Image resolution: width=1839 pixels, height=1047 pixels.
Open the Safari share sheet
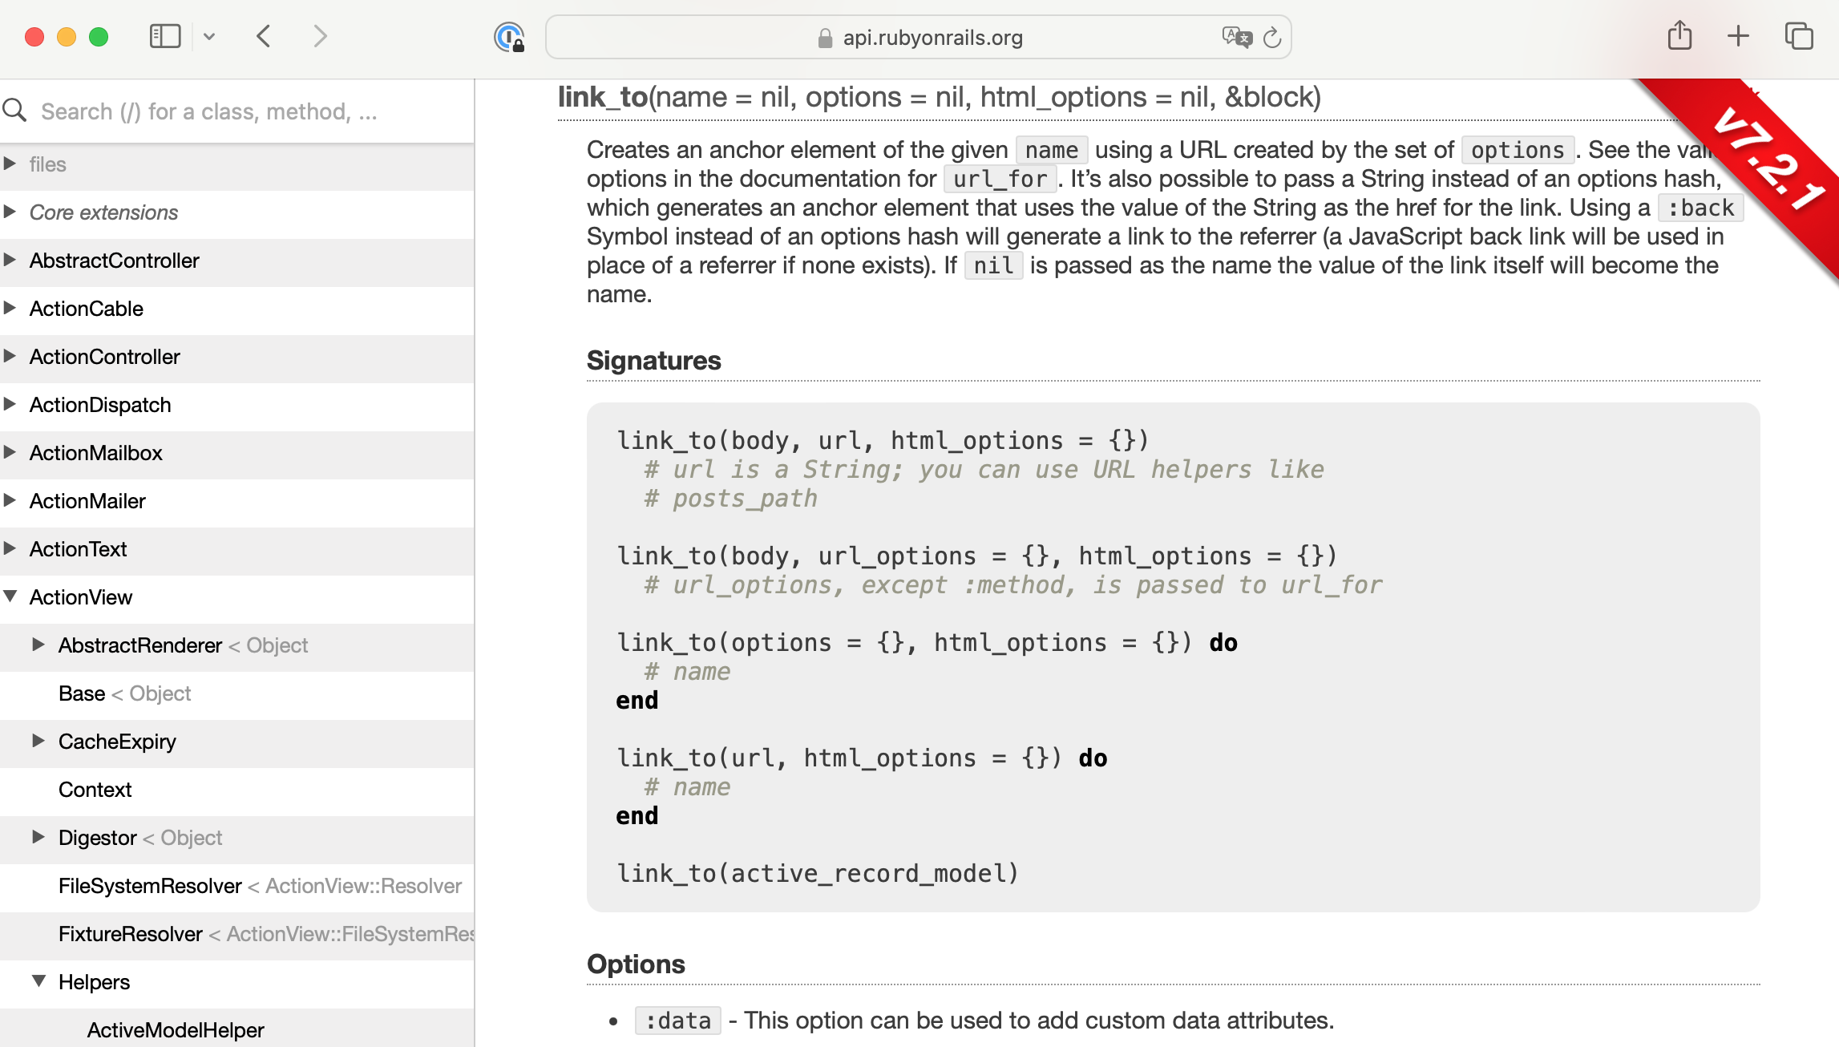1680,36
